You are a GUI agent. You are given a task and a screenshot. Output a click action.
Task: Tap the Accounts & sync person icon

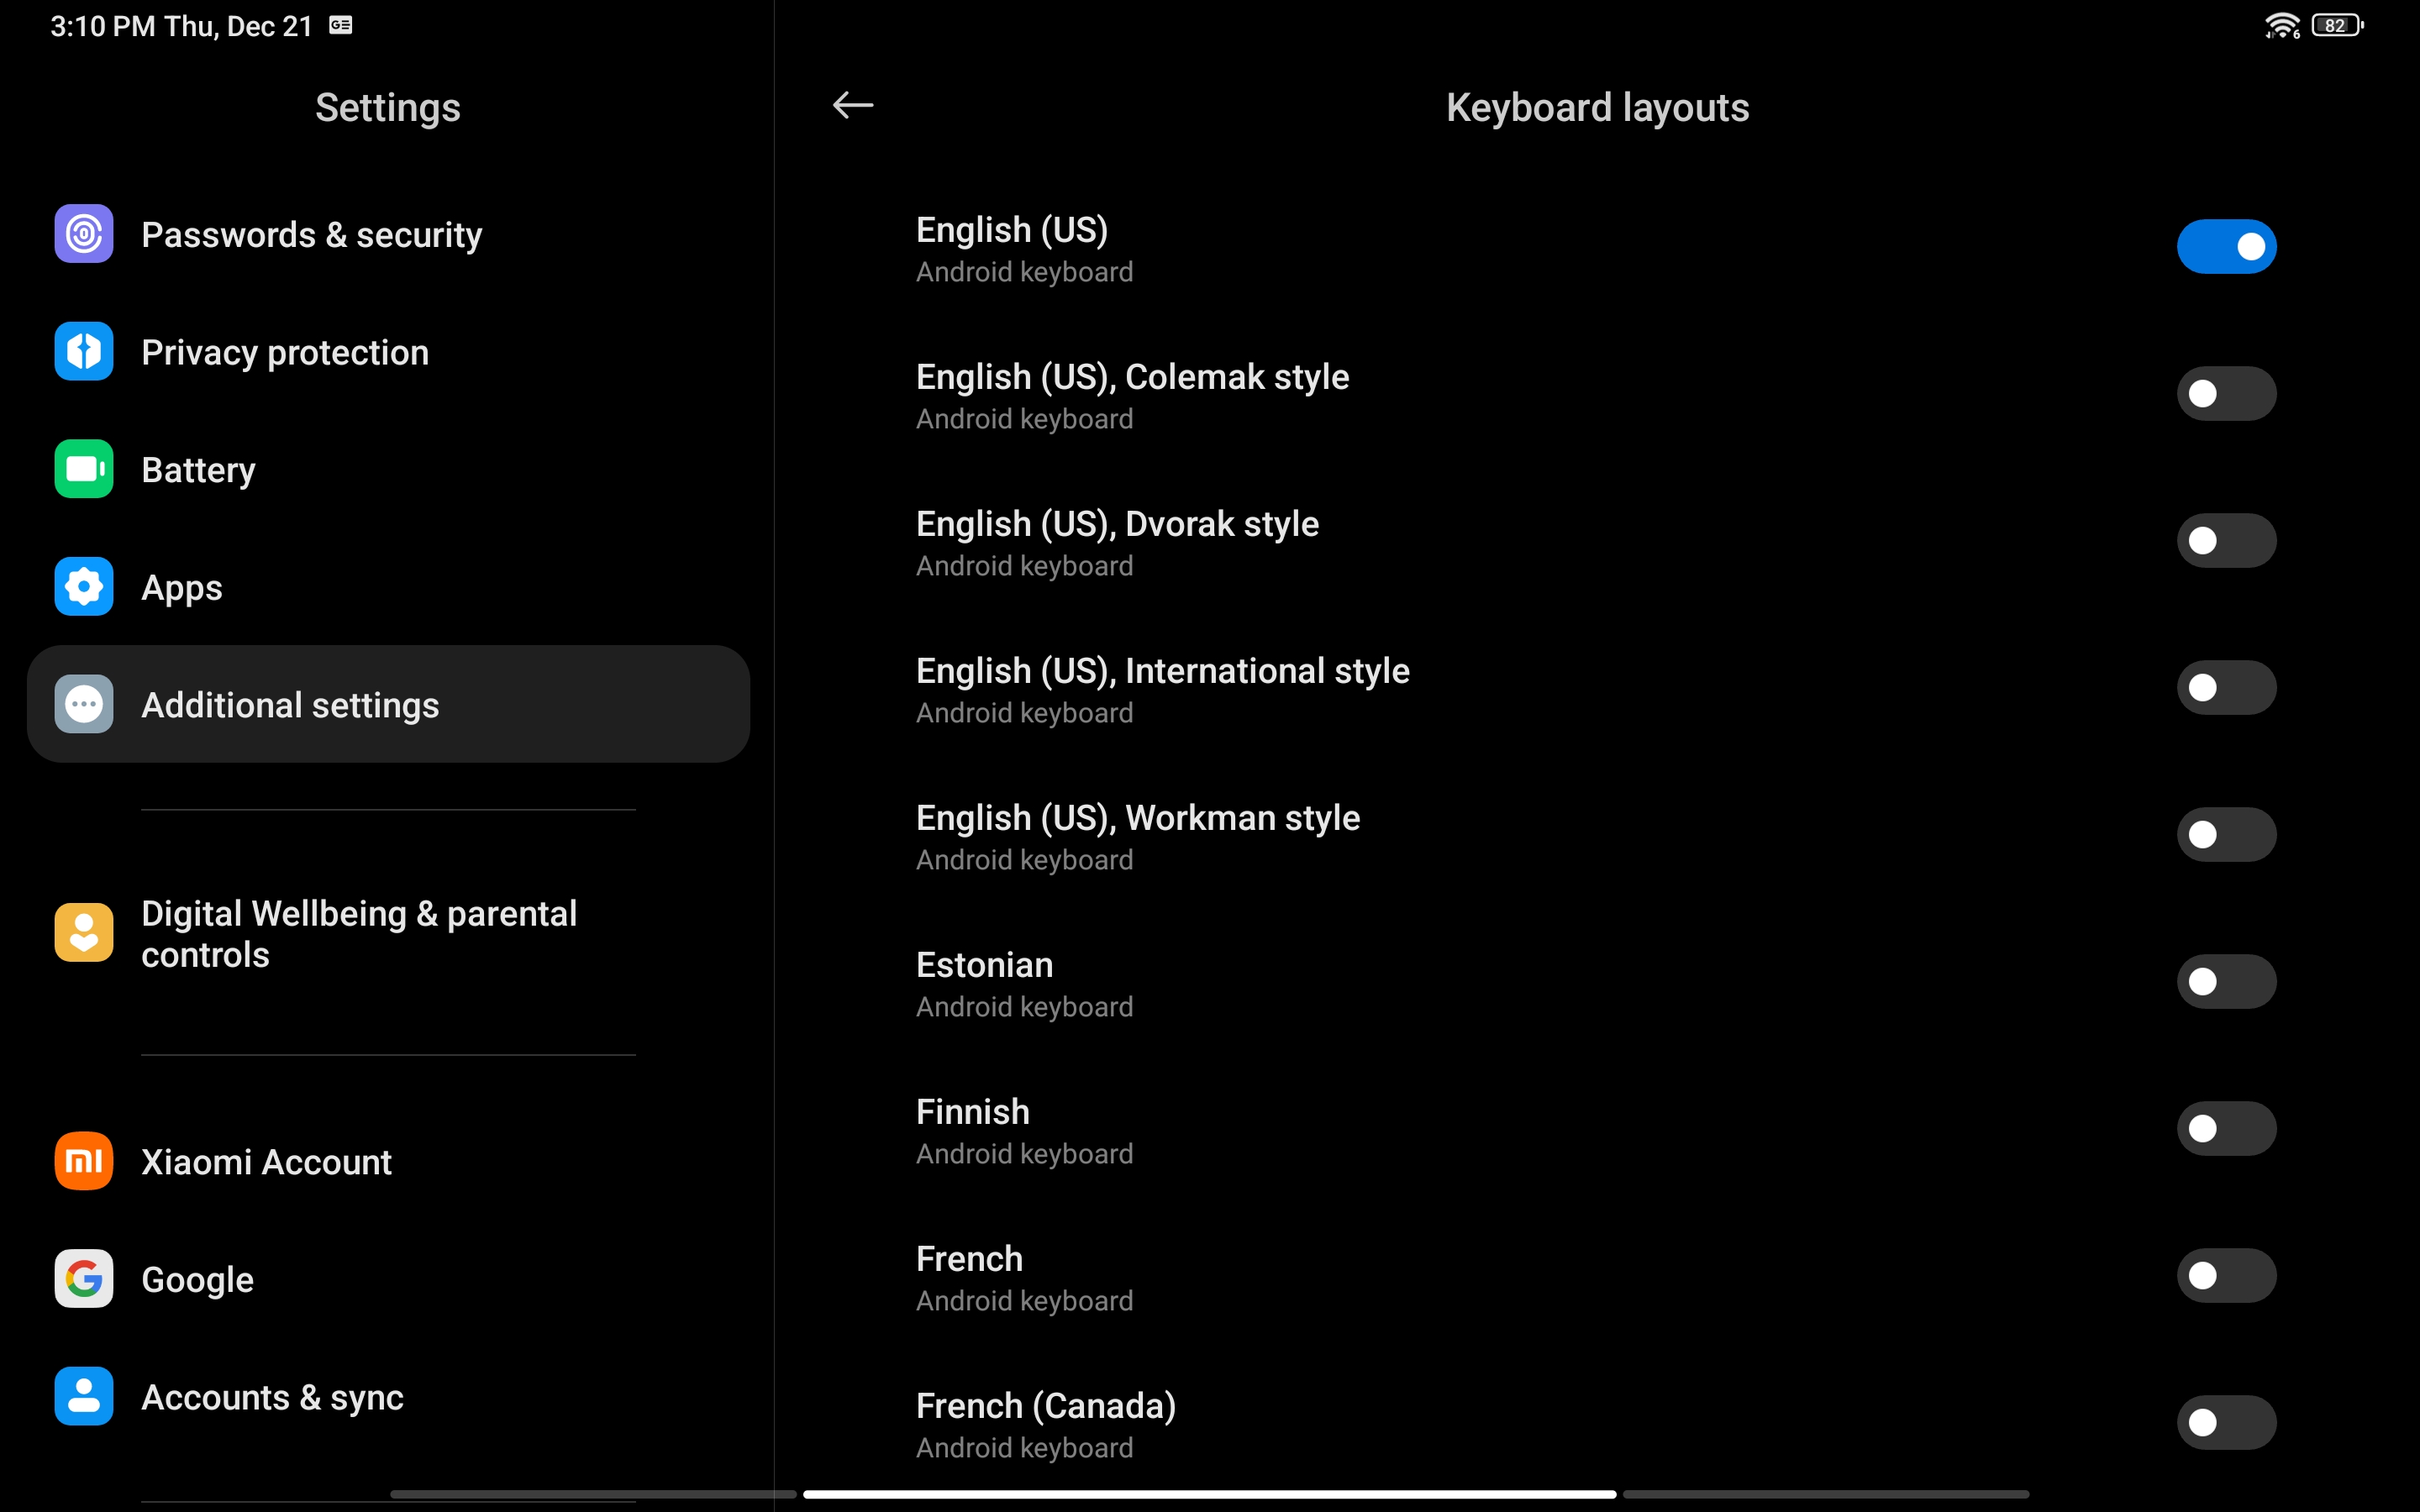(84, 1396)
